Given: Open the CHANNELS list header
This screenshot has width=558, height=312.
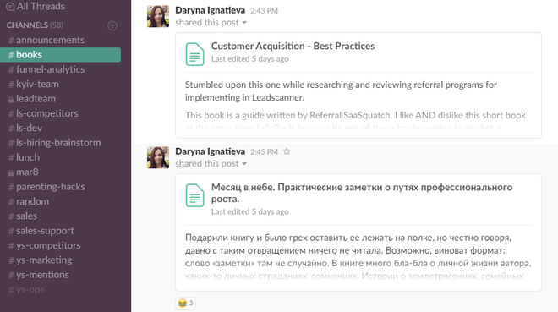Looking at the screenshot, I should pyautogui.click(x=35, y=25).
